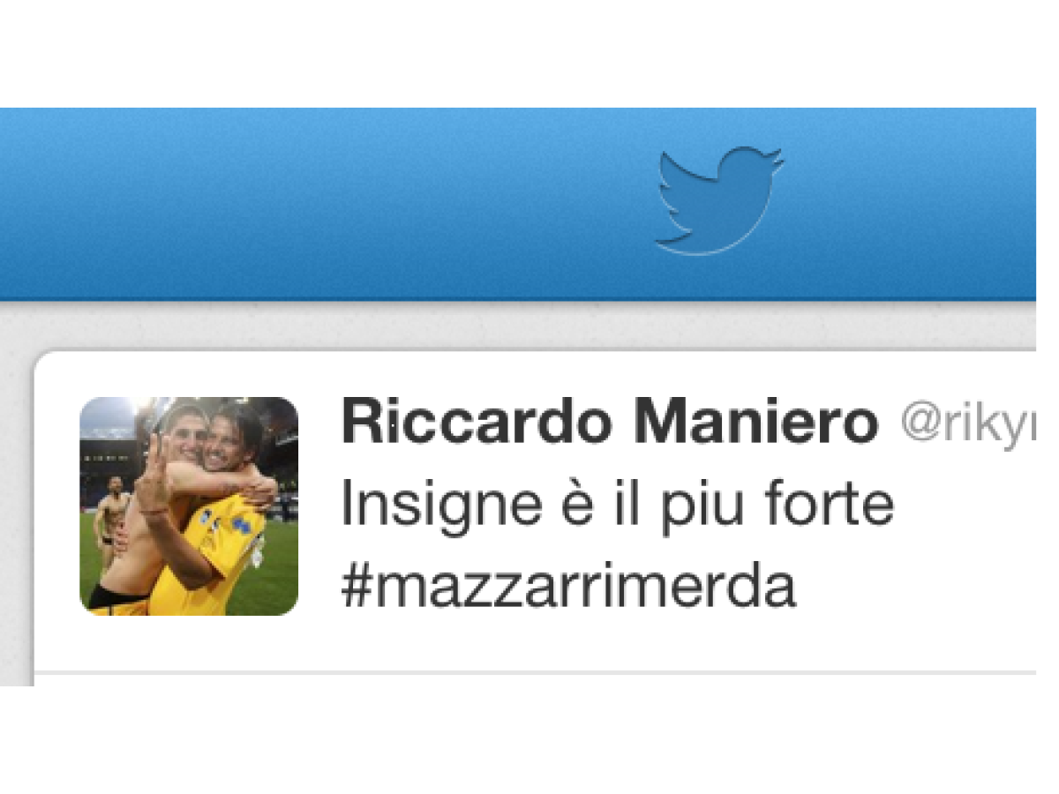The image size is (1059, 794).
Task: Click the background figure in the avatar photo
Action: pos(110,521)
